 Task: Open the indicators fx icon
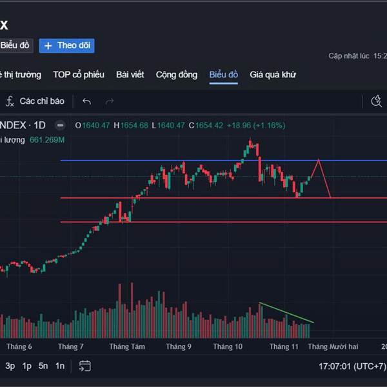coord(10,101)
